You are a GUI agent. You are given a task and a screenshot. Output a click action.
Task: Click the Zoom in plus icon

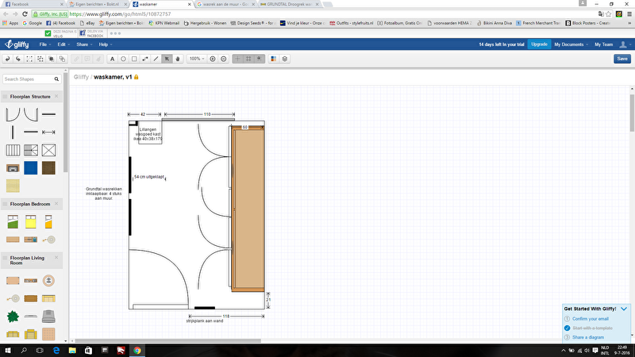(x=213, y=59)
